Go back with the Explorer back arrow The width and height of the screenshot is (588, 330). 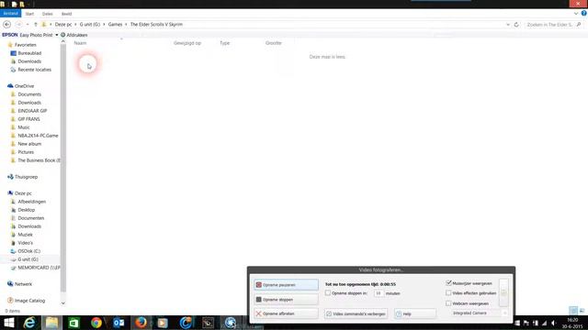click(x=6, y=25)
